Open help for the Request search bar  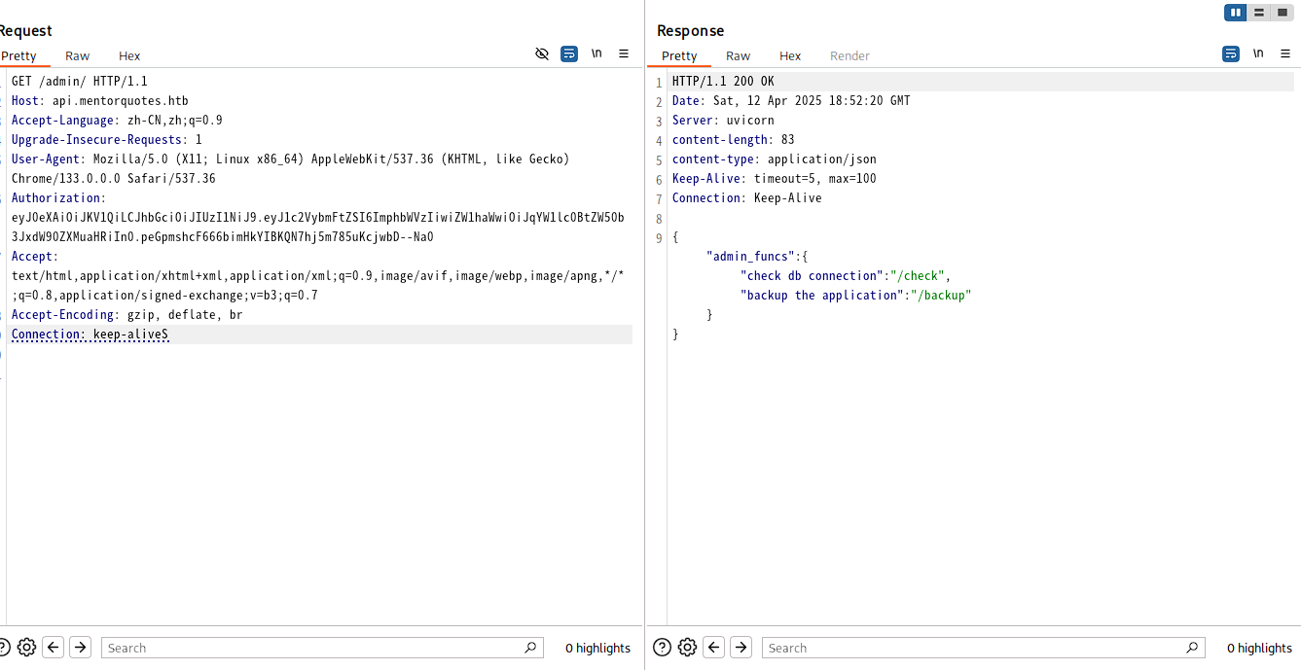point(3,648)
